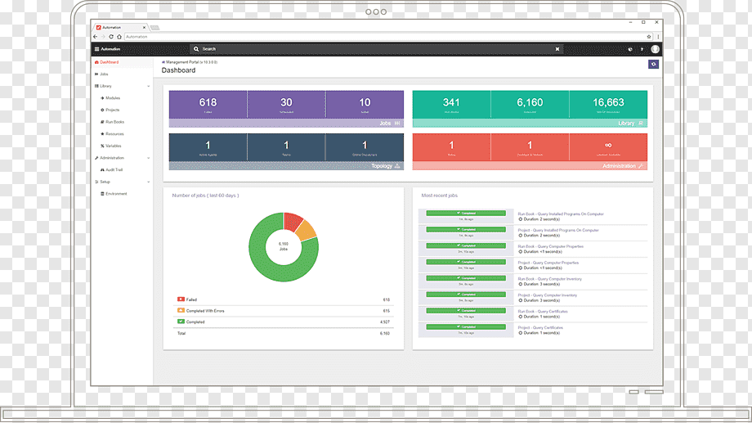
Task: Click the hamburger menu icon beside Automation
Action: [97, 49]
